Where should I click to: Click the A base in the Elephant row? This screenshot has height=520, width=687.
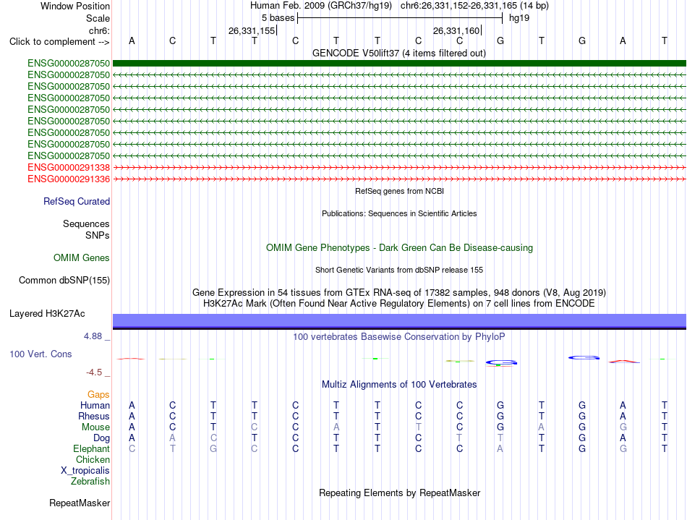pyautogui.click(x=500, y=448)
